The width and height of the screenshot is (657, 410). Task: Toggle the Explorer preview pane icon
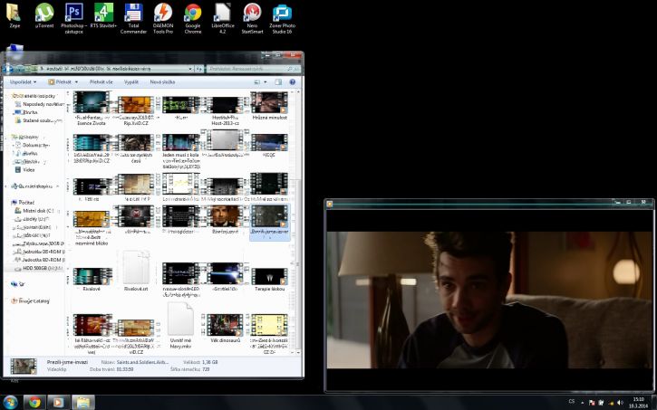[278, 82]
